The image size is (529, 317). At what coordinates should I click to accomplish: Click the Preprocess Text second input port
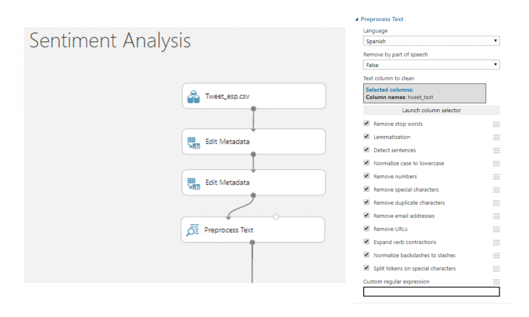[276, 217]
